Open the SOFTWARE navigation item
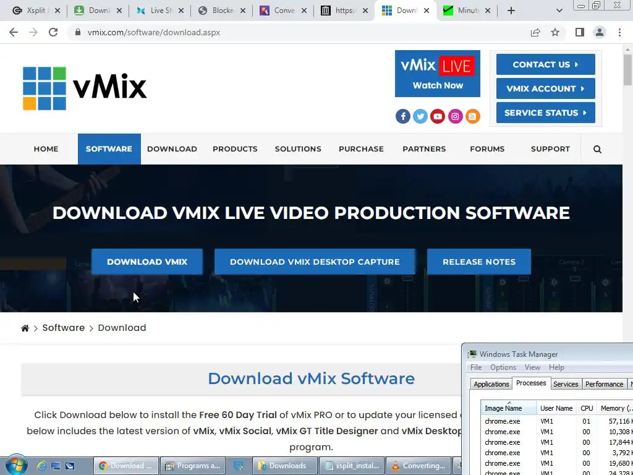Viewport: 633px width, 475px height. 109,149
